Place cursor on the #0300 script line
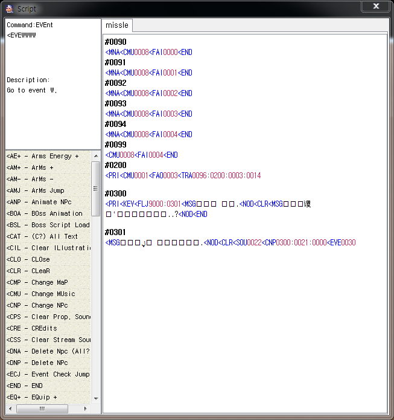Viewport: 394px width, 420px height. pos(116,193)
